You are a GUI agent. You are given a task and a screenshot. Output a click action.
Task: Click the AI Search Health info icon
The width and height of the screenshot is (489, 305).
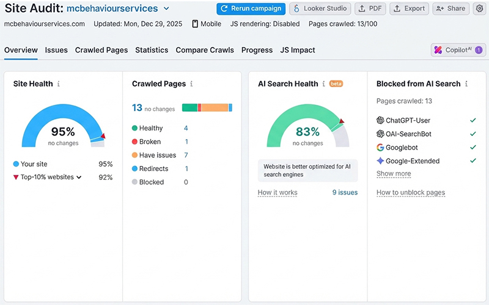pos(323,84)
